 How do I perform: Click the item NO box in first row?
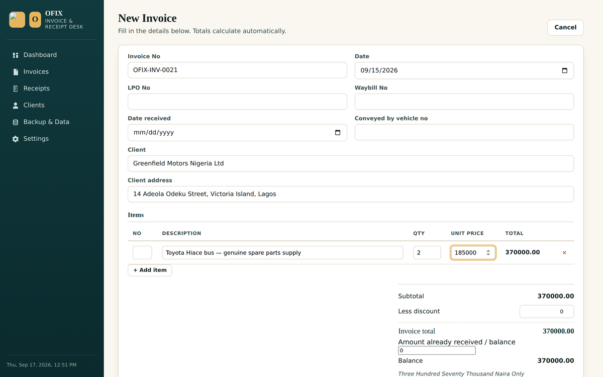coord(142,253)
